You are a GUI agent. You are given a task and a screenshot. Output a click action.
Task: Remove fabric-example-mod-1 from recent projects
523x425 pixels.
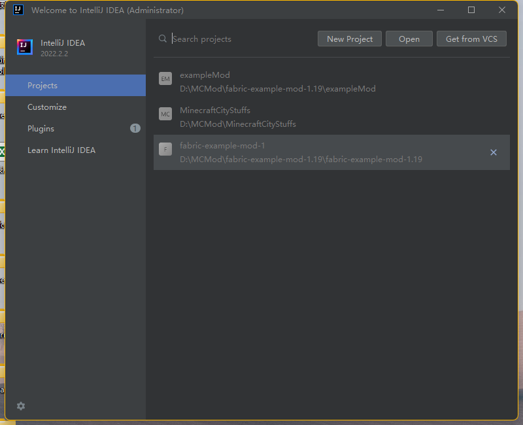[x=494, y=152]
